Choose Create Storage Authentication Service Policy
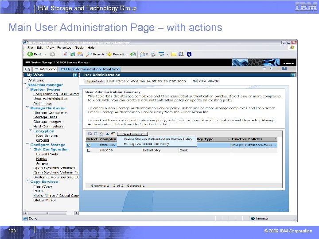 (158, 139)
